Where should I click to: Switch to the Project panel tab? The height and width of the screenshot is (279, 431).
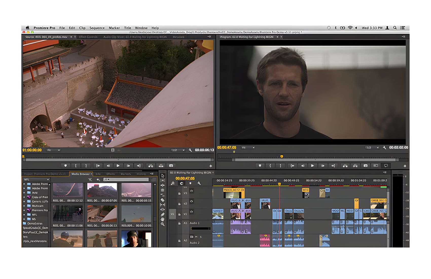pos(45,174)
